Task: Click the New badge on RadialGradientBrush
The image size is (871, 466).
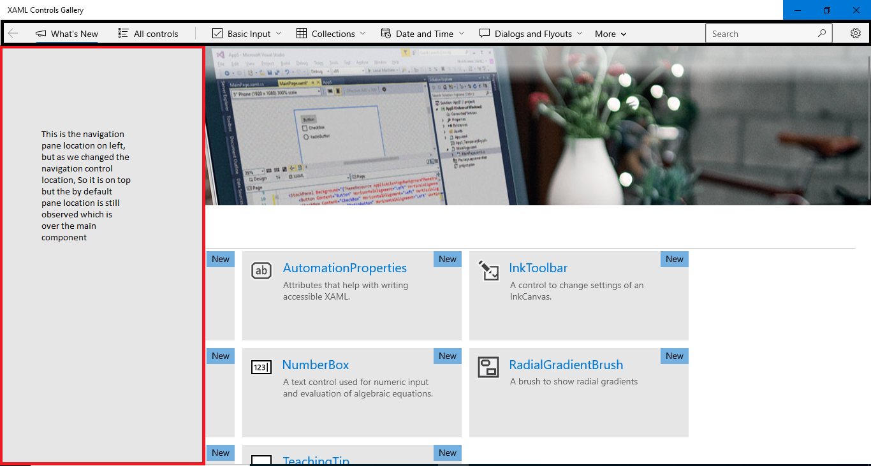Action: pos(674,356)
